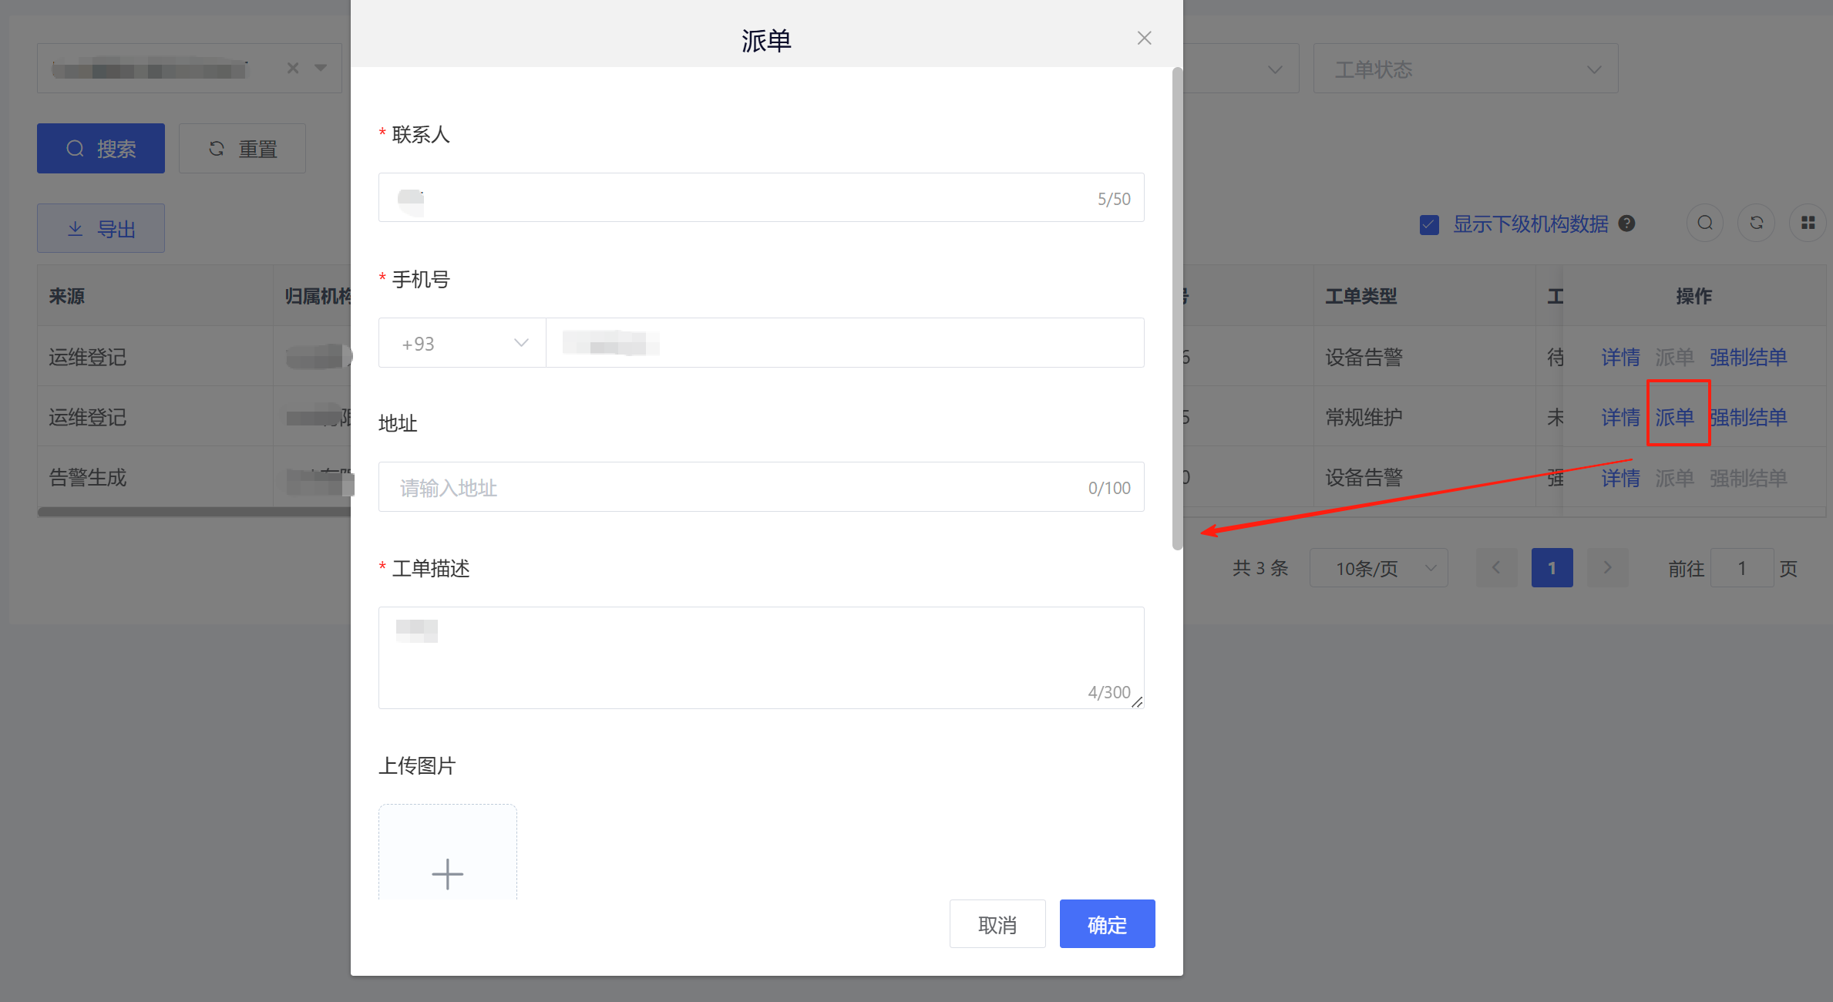This screenshot has height=1002, width=1833.
Task: Click the round refresh icon above table
Action: [1757, 224]
